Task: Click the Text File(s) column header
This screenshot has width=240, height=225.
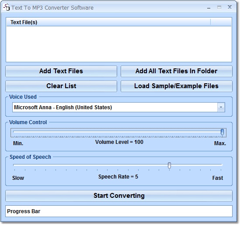Action: pyautogui.click(x=108, y=22)
